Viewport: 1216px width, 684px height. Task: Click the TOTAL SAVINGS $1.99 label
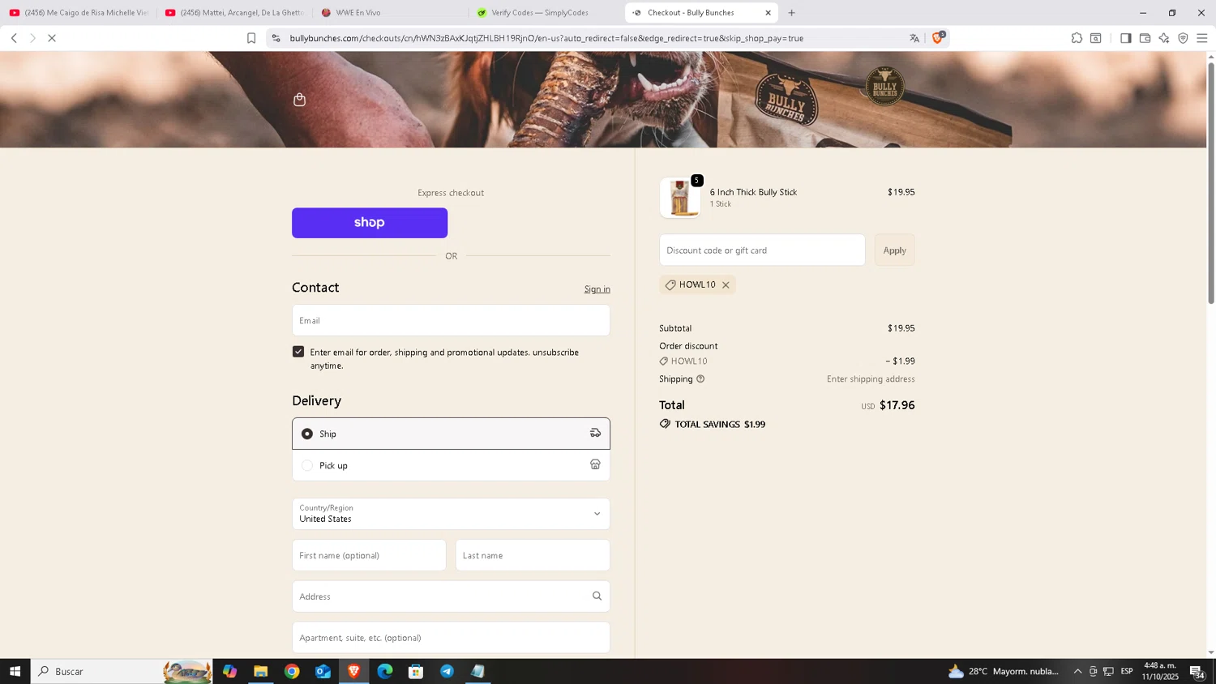tap(720, 425)
